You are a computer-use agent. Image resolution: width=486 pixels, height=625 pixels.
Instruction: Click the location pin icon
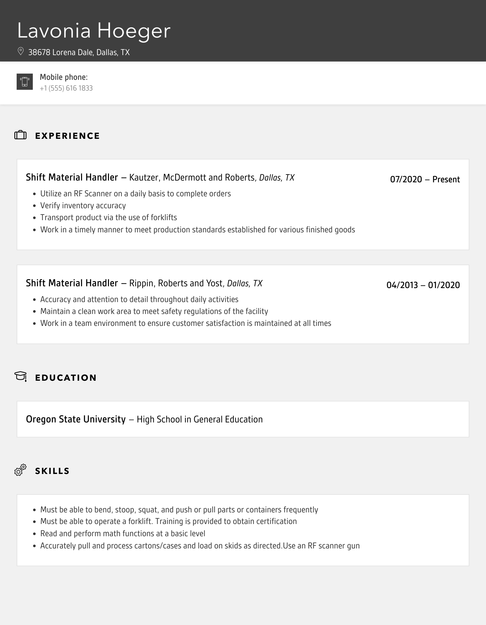21,52
